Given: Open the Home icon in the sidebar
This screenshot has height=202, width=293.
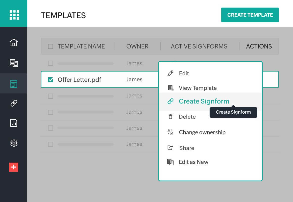Looking at the screenshot, I should coord(14,43).
